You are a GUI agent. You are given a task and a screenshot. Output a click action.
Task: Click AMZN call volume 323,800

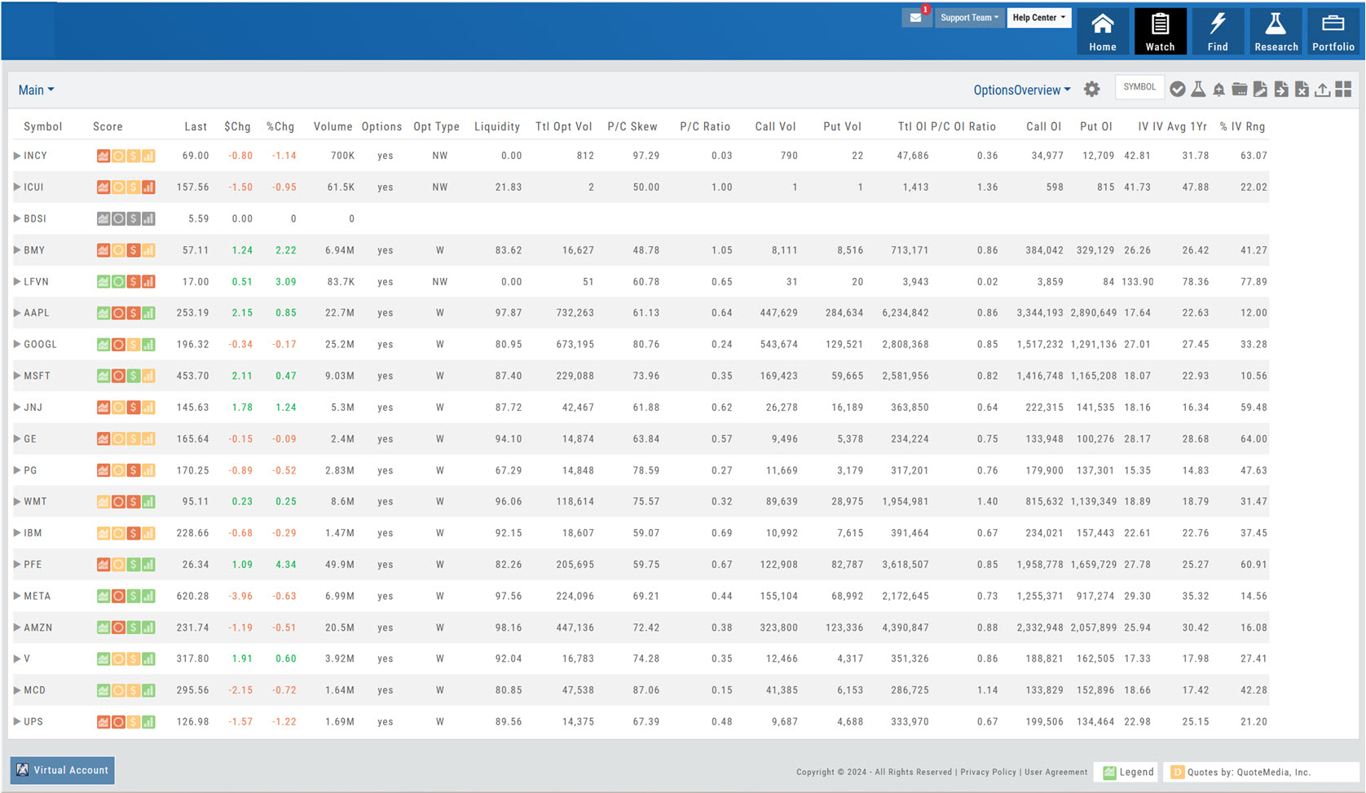[778, 628]
